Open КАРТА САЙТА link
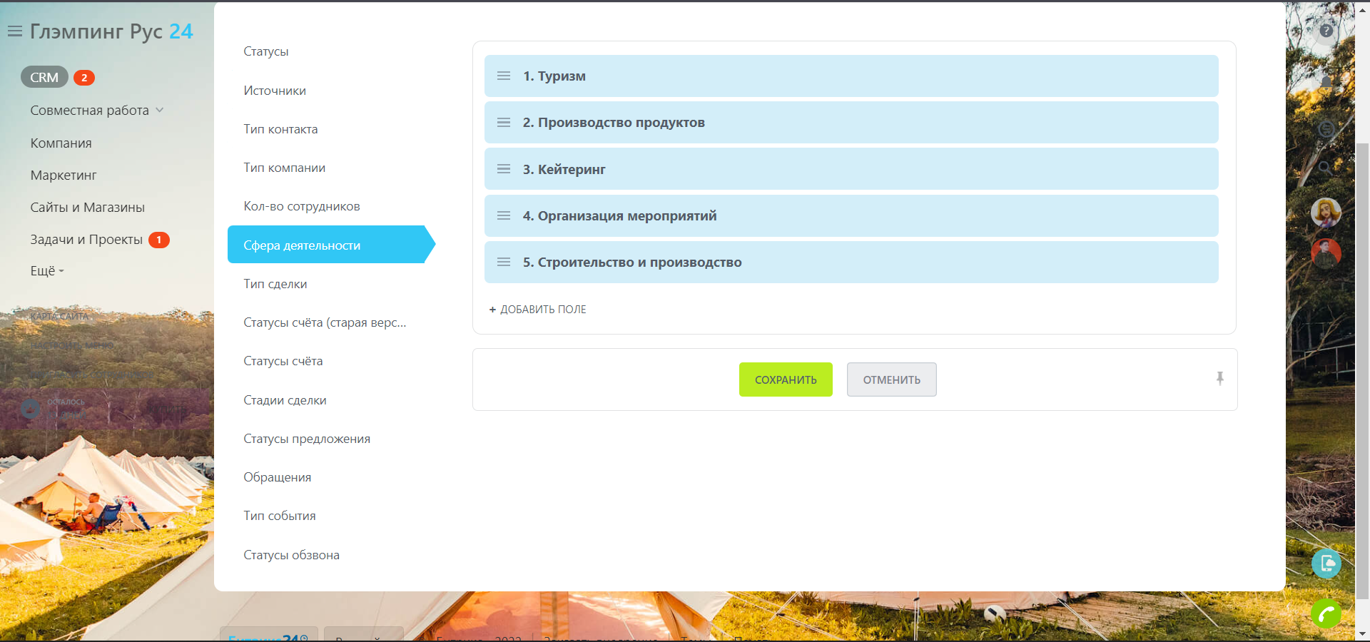 pos(59,316)
